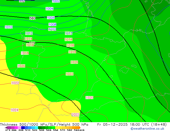Click the 546 legend value
The width and height of the screenshot is (170, 131).
(49, 130)
